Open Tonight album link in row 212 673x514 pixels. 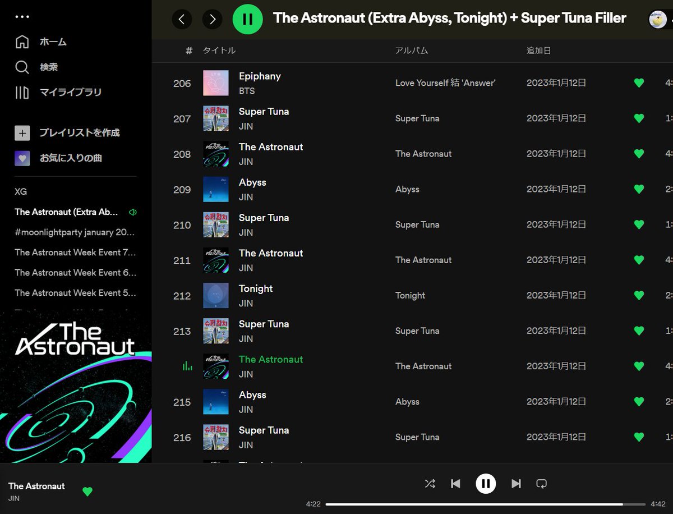click(410, 295)
